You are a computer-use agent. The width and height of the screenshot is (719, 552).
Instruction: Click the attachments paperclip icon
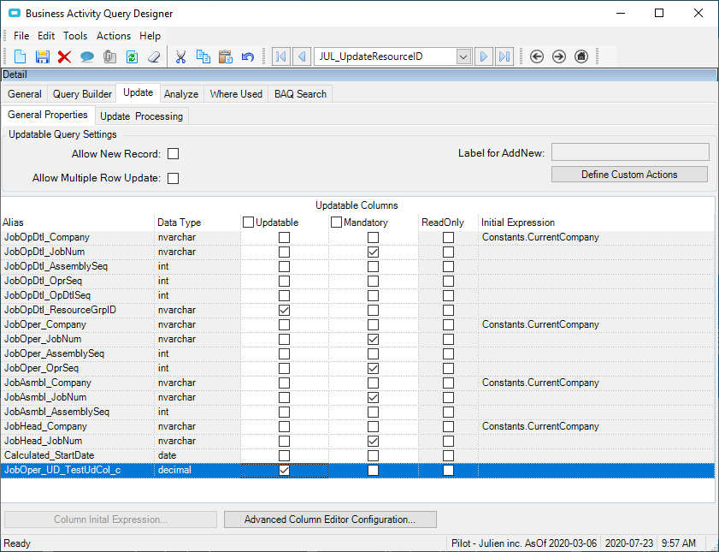pyautogui.click(x=109, y=56)
